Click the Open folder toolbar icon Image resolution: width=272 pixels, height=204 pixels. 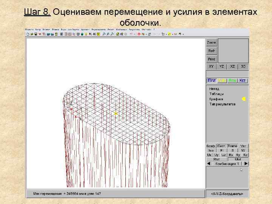click(32, 34)
